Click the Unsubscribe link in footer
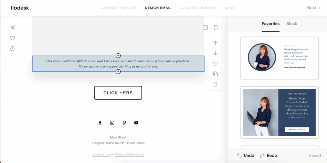 101,154
